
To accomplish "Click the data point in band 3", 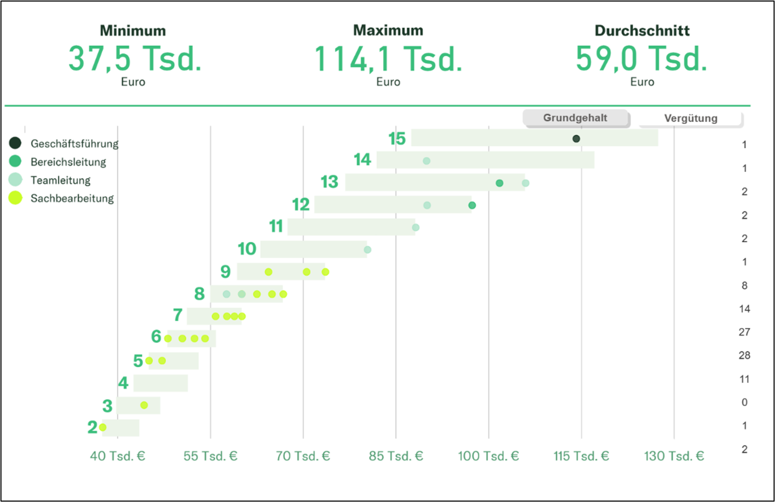I will (x=144, y=405).
